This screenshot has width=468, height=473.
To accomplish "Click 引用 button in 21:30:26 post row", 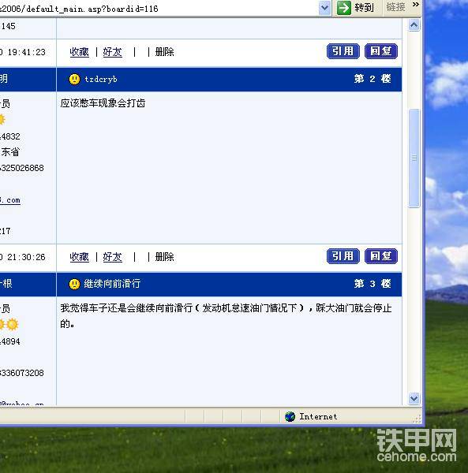I will pyautogui.click(x=343, y=256).
